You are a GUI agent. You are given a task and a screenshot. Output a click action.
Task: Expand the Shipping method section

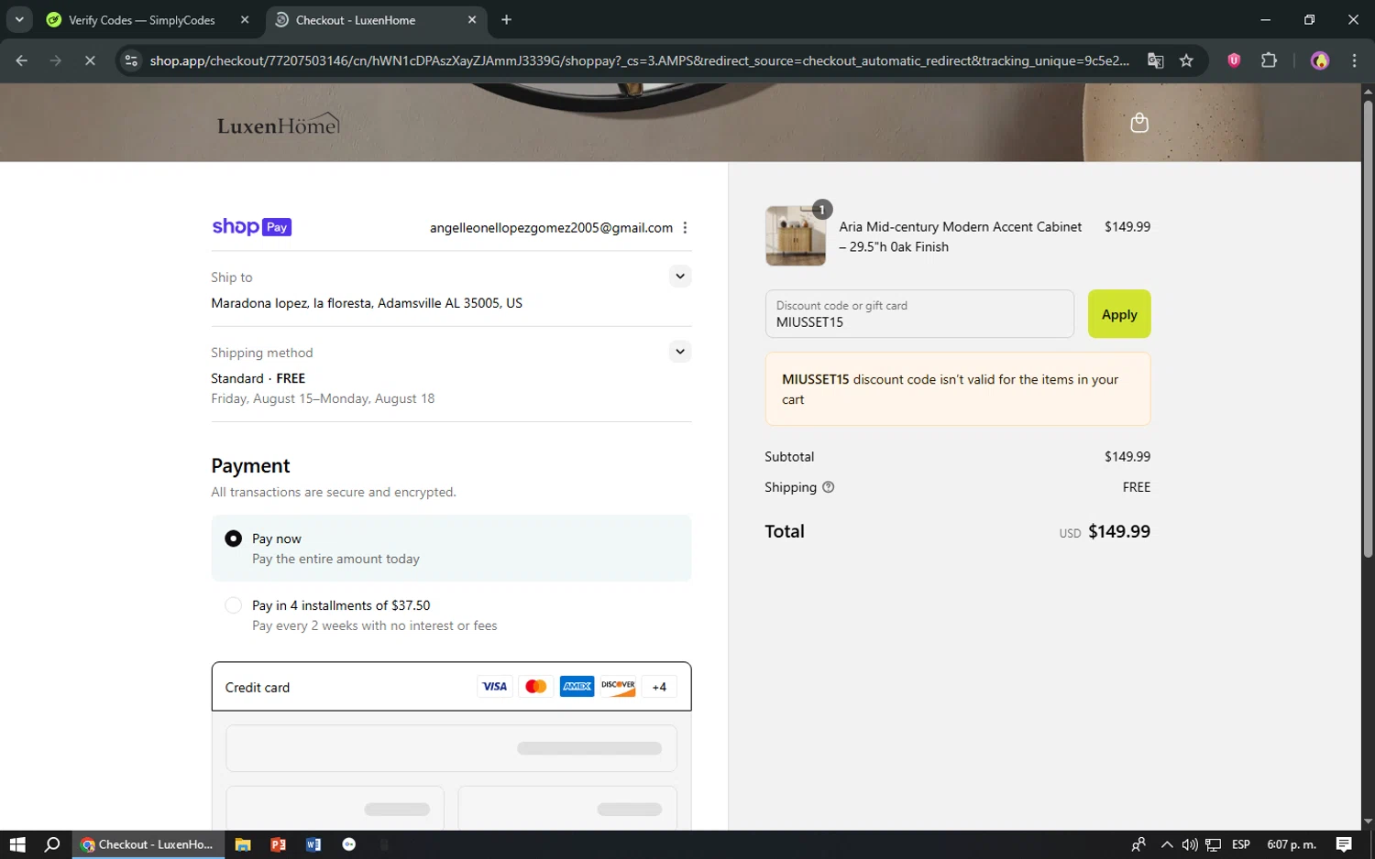point(679,351)
